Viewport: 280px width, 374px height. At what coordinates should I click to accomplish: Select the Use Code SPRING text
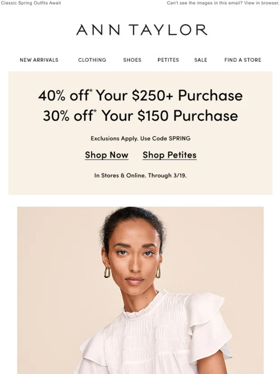point(166,138)
